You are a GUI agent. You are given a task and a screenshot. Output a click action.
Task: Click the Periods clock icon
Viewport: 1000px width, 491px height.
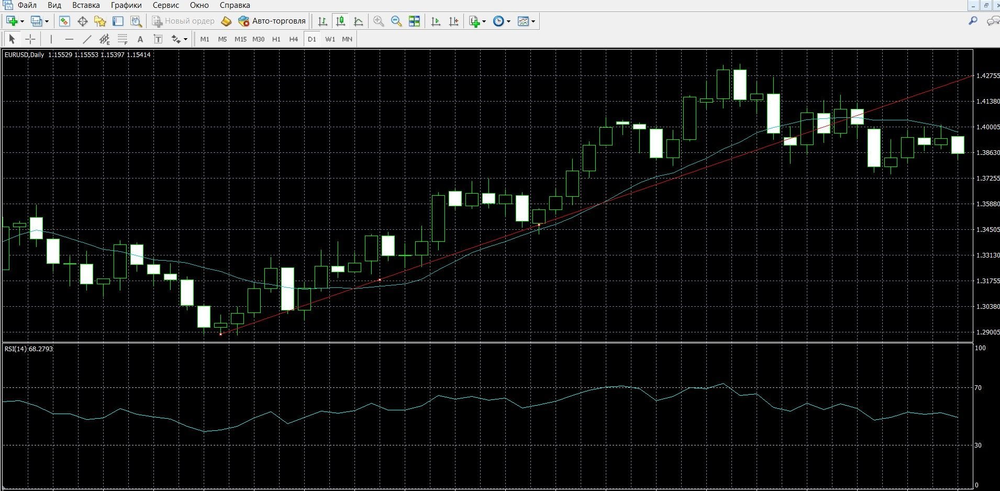tap(498, 21)
